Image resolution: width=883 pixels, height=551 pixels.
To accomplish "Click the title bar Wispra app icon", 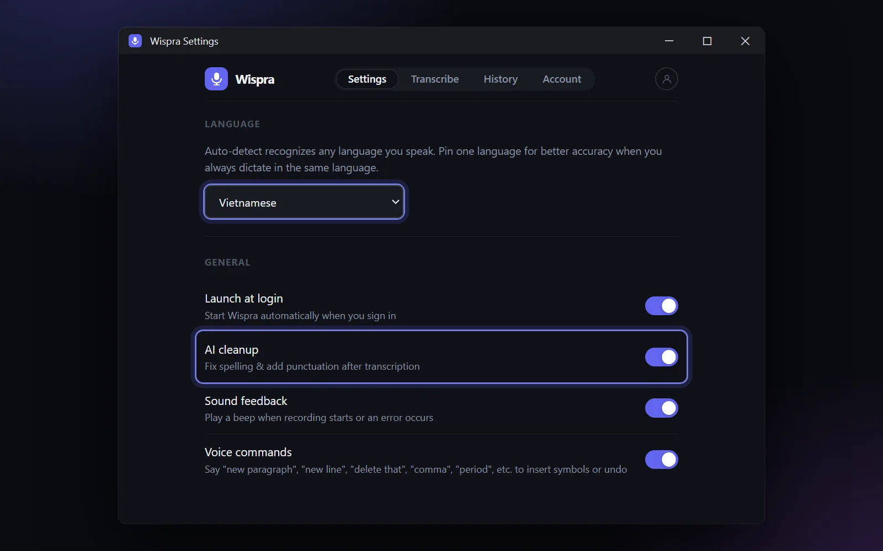I will [135, 41].
